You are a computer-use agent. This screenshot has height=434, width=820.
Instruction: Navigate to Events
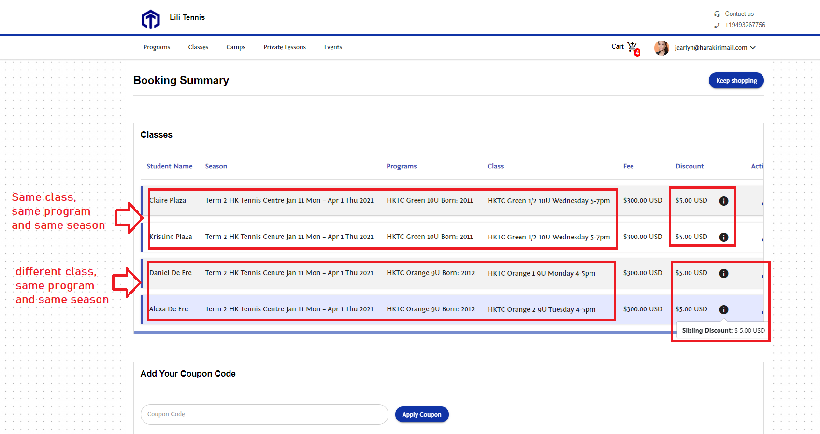coord(333,47)
